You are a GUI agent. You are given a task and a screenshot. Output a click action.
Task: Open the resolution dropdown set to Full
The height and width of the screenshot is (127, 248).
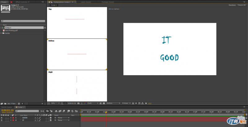[x=93, y=103]
